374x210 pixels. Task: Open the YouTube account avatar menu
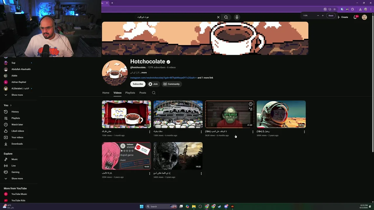pyautogui.click(x=364, y=17)
